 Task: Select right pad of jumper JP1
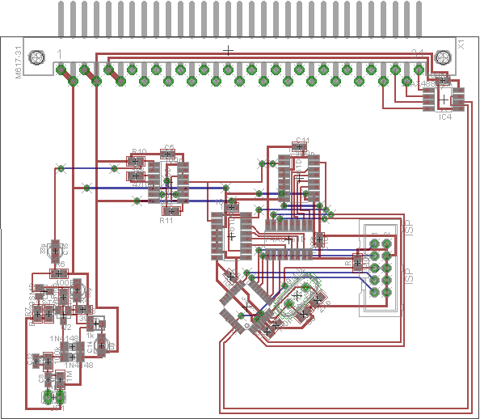(x=61, y=397)
